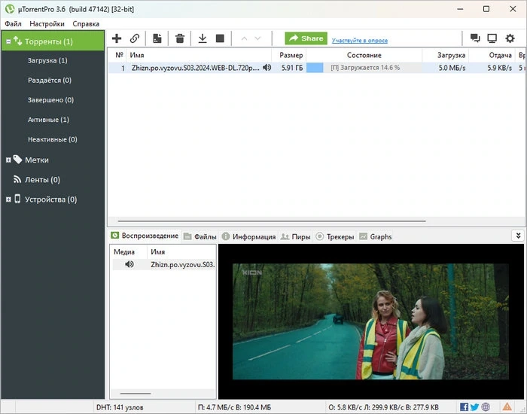The height and width of the screenshot is (414, 527).
Task: Open the Настройки menu
Action: (x=47, y=24)
